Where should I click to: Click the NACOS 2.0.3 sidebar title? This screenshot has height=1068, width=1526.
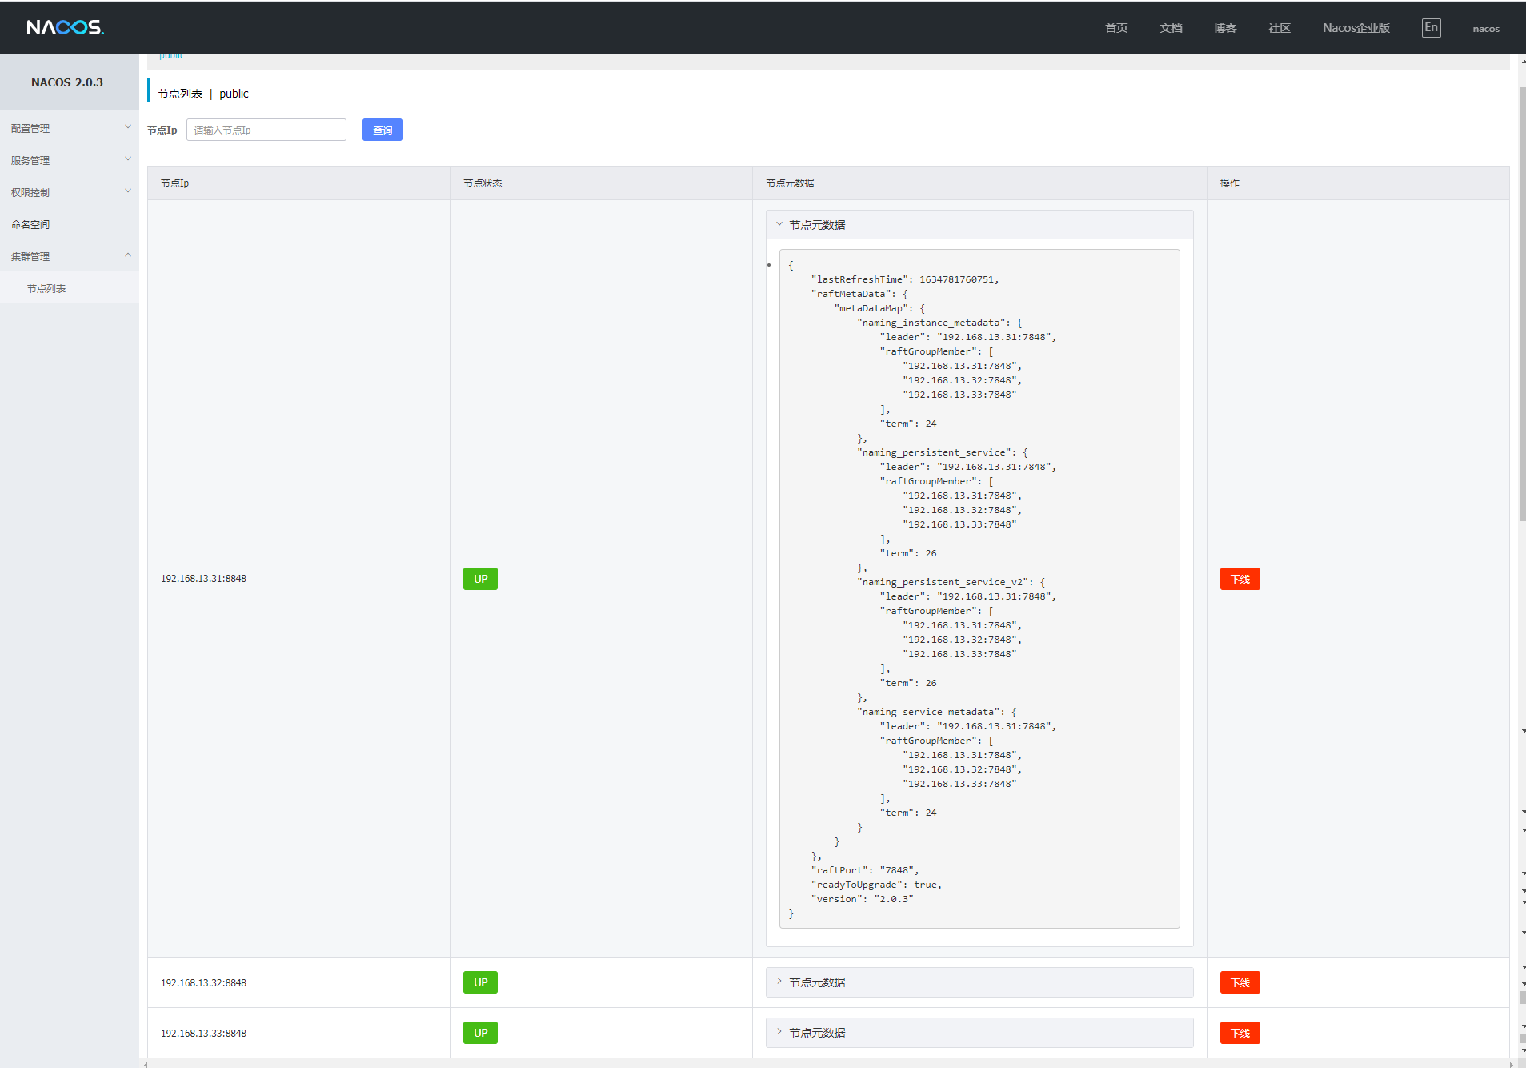67,82
